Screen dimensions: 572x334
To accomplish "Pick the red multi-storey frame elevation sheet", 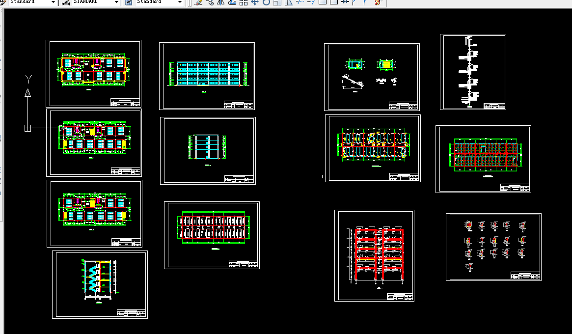I will (374, 255).
